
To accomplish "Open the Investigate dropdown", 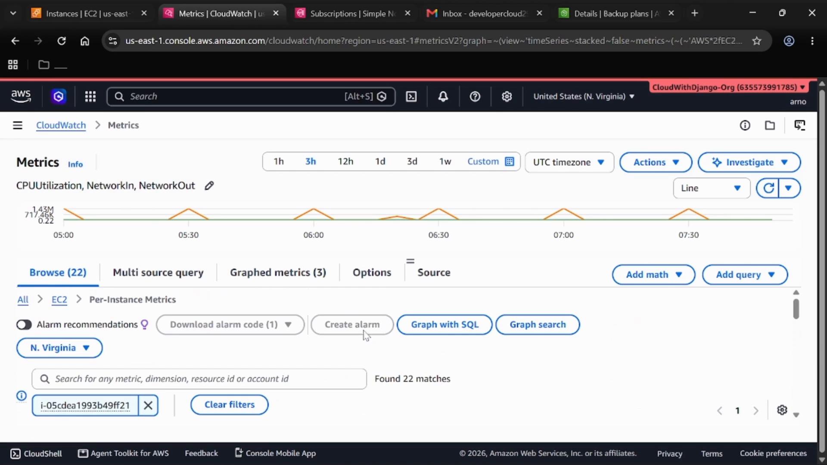I will pos(749,162).
